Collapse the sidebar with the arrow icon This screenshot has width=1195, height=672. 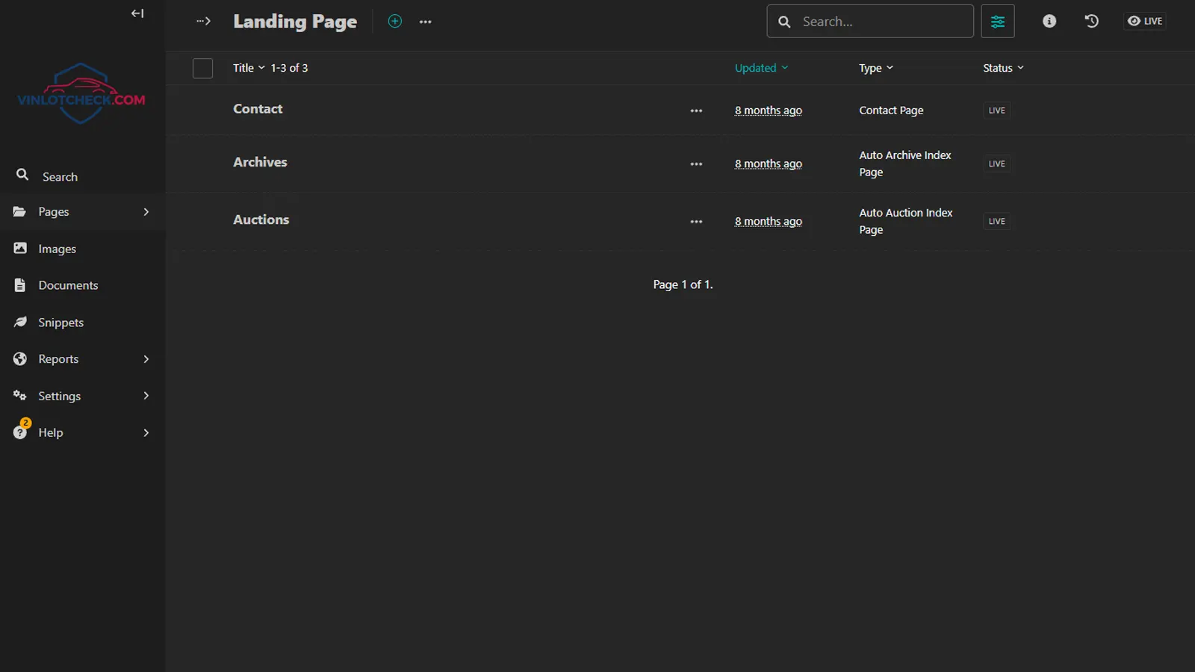coord(137,13)
